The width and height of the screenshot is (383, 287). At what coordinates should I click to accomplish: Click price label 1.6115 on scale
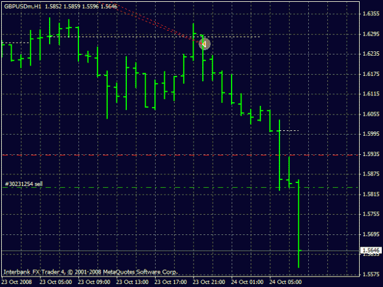pos(371,94)
